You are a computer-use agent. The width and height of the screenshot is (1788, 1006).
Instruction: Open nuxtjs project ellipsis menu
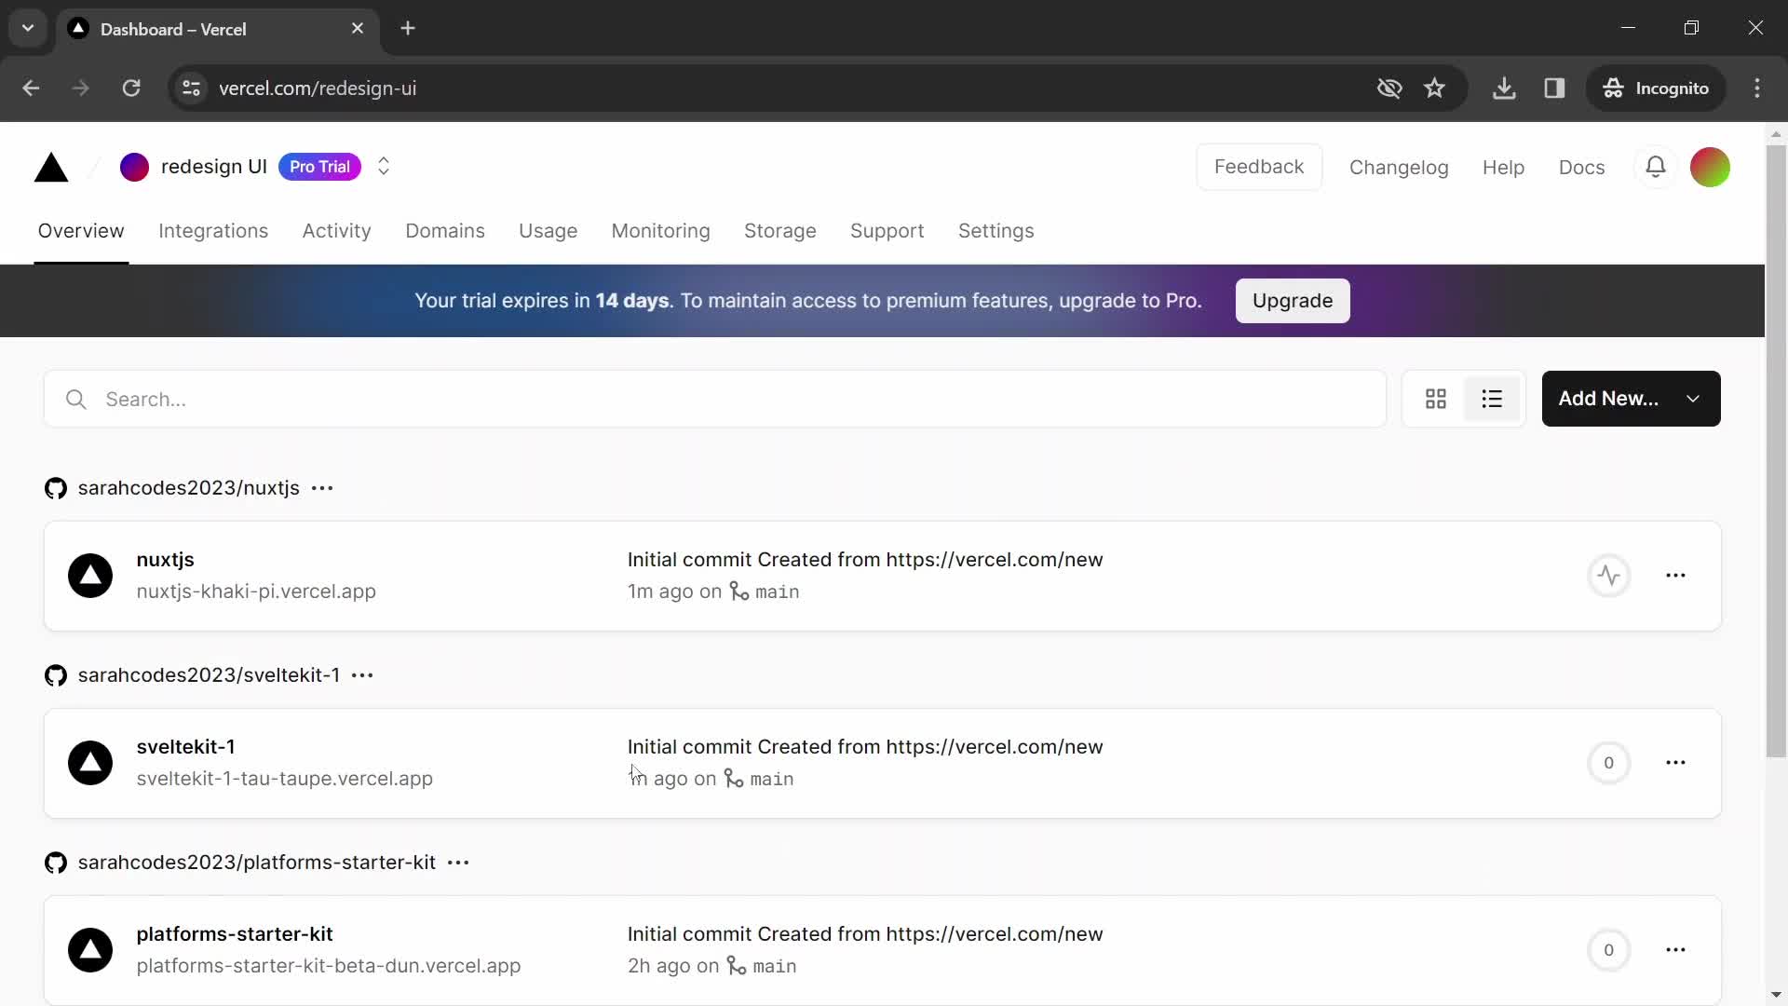click(1675, 576)
